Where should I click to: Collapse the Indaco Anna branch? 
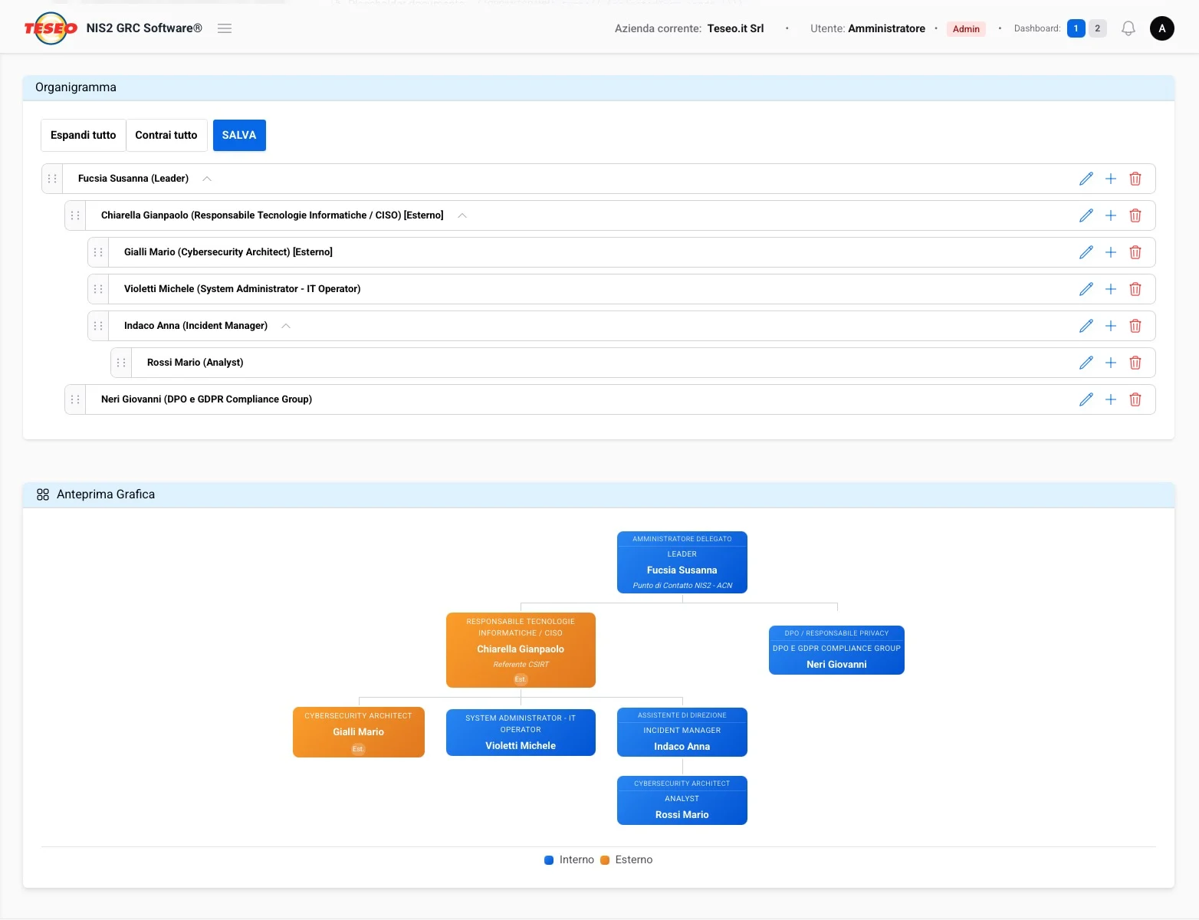(286, 326)
